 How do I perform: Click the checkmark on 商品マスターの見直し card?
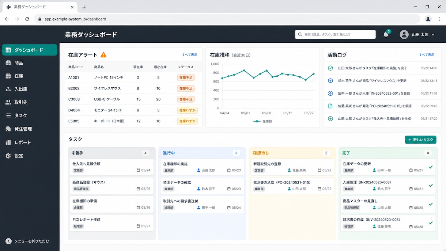[x=431, y=204]
